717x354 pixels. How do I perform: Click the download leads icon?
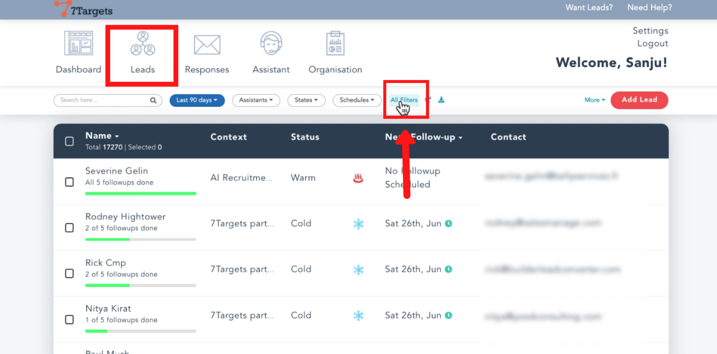click(x=441, y=100)
